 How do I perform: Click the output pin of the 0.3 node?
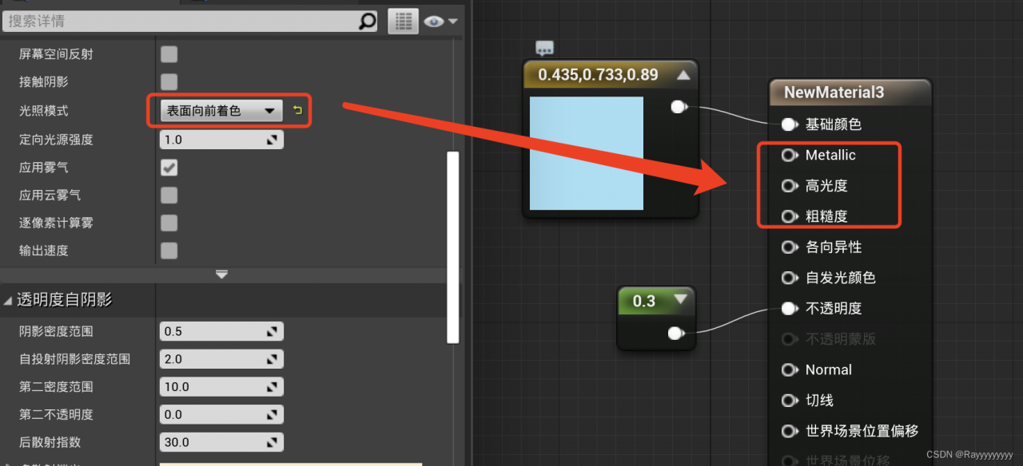676,333
